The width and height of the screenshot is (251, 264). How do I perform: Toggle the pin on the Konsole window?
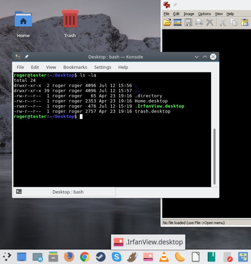pos(27,57)
